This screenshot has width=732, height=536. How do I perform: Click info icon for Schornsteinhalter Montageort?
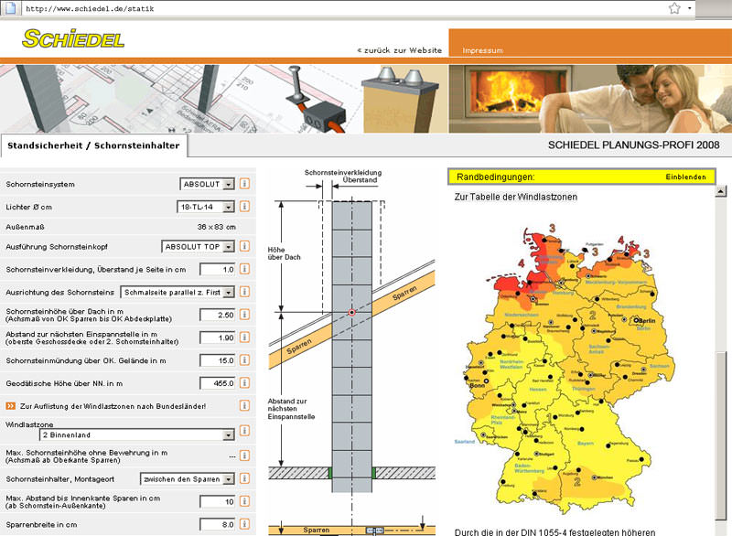pyautogui.click(x=244, y=478)
